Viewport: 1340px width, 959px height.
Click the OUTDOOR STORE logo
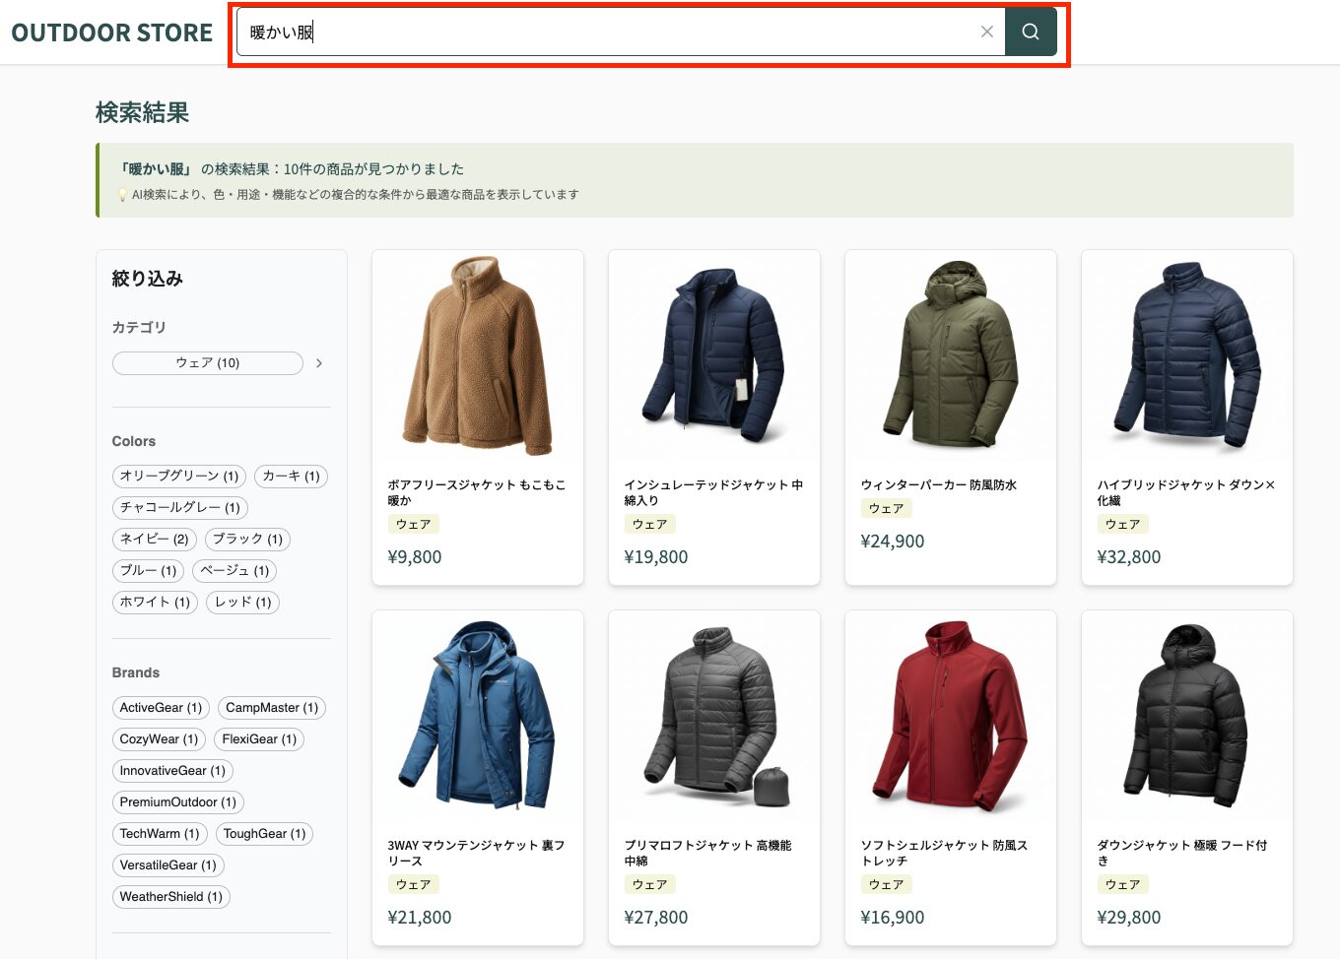[112, 32]
